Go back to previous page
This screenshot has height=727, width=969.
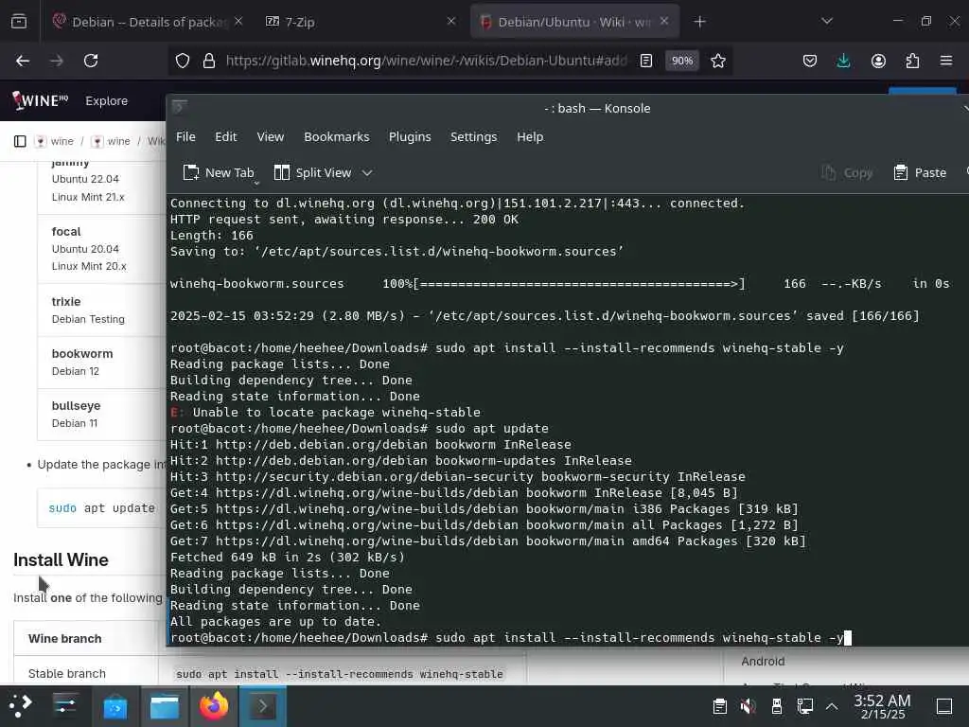(23, 61)
